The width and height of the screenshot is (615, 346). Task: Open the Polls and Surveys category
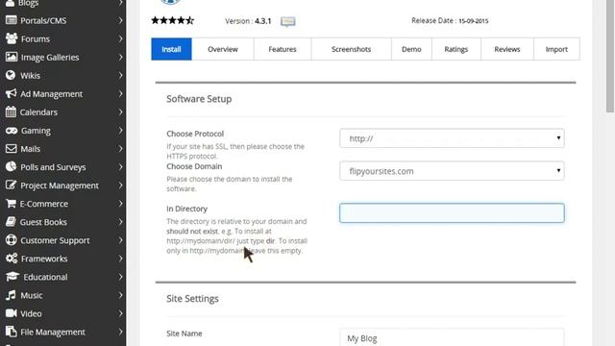click(x=53, y=167)
